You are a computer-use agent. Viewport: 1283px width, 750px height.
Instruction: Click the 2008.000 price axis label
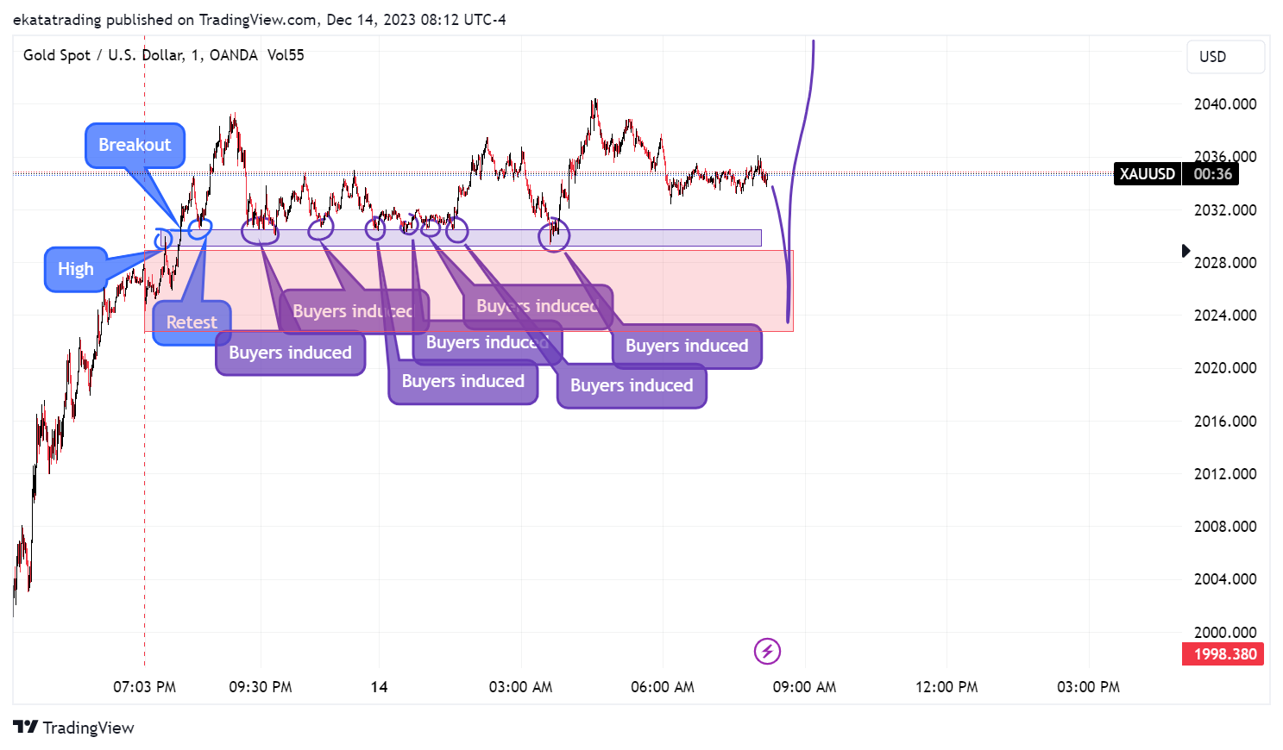click(1225, 527)
